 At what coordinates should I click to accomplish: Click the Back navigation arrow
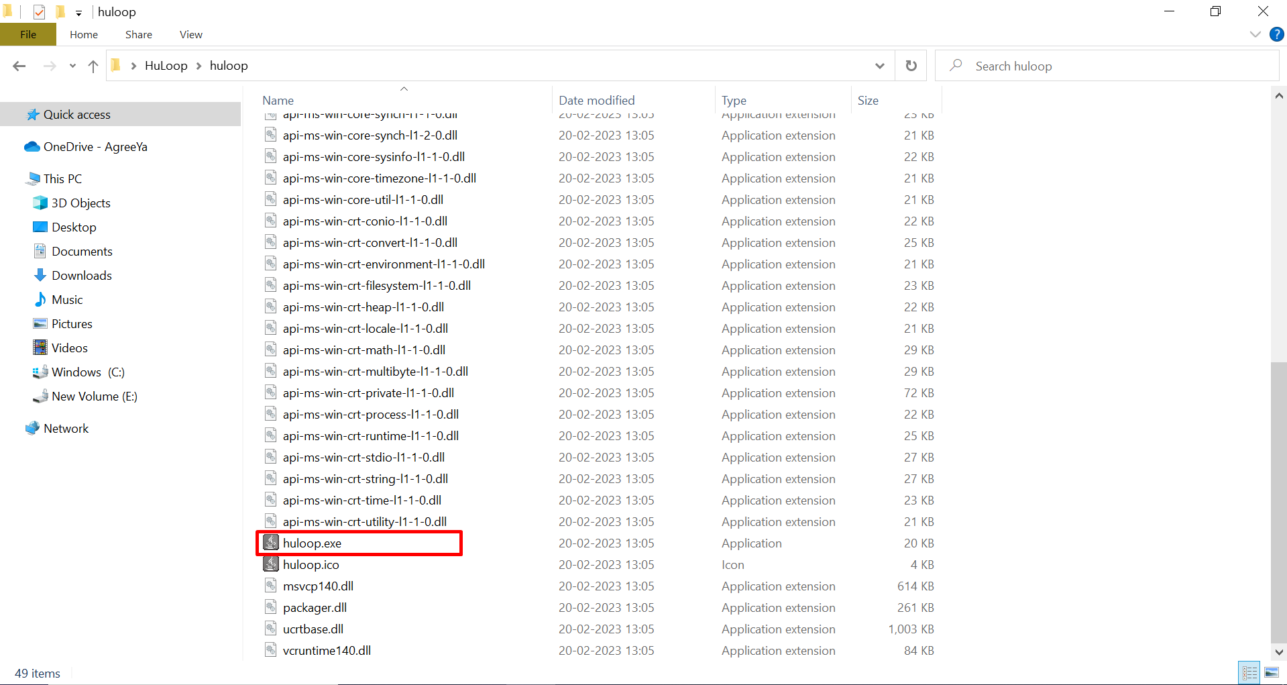click(x=19, y=66)
